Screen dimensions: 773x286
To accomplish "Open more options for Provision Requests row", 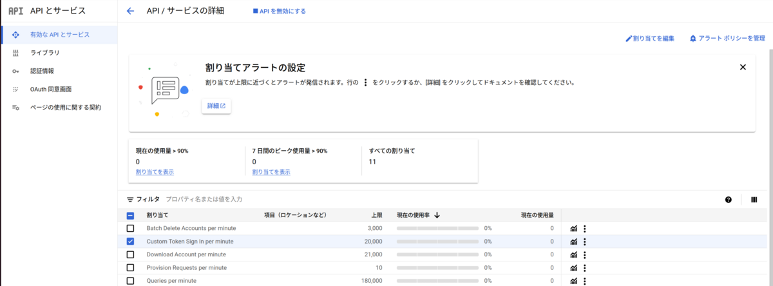I will 585,268.
